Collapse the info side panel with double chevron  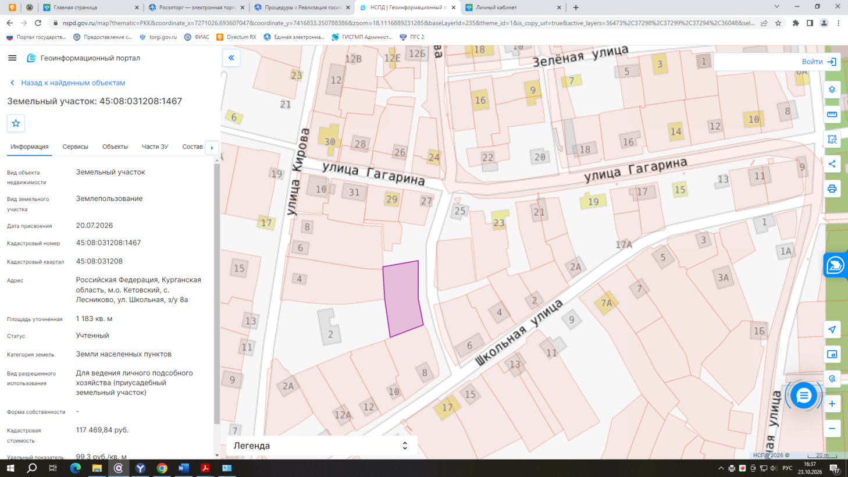(231, 58)
